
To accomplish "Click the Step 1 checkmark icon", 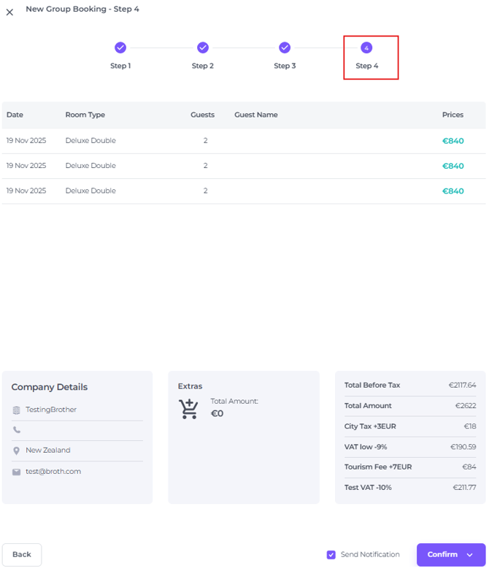I will pyautogui.click(x=120, y=47).
